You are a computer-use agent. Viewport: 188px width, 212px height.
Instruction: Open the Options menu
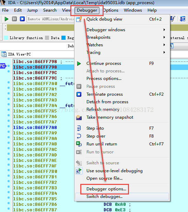click(x=111, y=10)
